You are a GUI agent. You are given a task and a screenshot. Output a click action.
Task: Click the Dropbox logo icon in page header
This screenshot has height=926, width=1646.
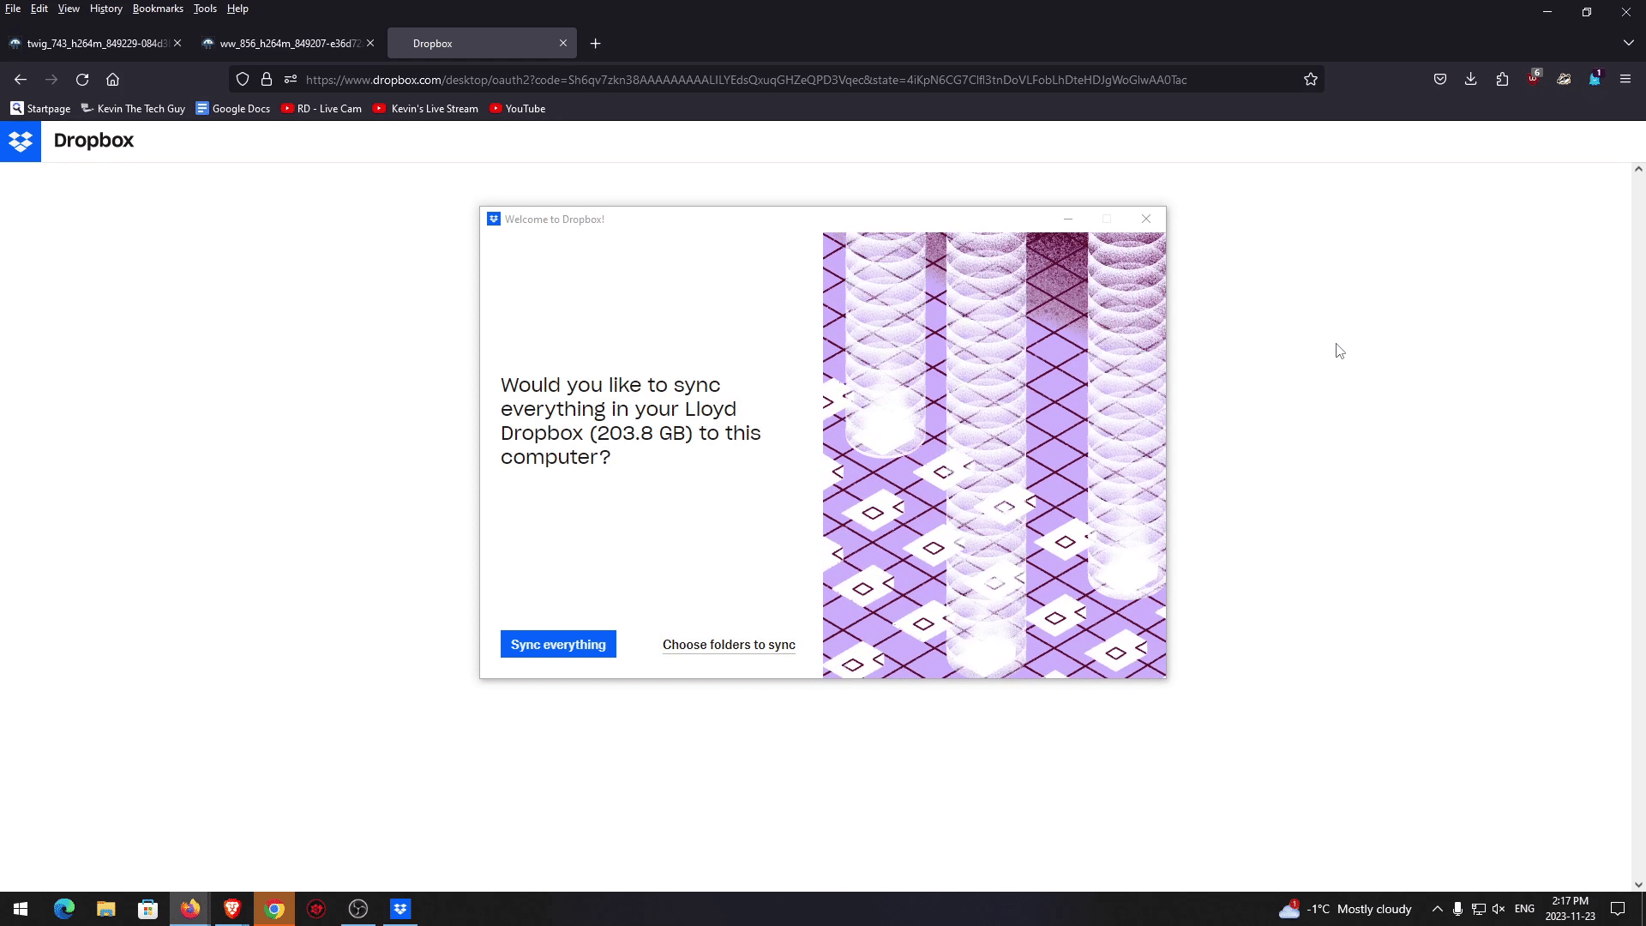21,141
